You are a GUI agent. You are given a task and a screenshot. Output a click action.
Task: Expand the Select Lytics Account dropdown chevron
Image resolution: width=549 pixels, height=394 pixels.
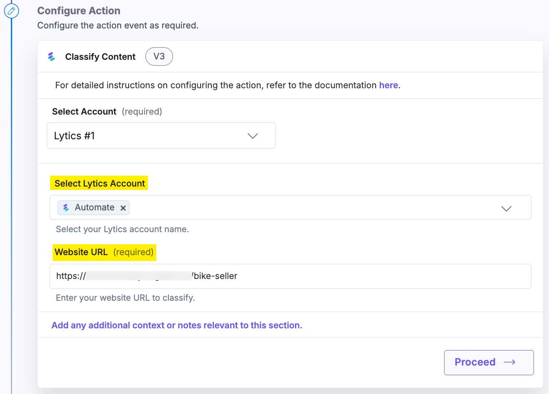(506, 208)
